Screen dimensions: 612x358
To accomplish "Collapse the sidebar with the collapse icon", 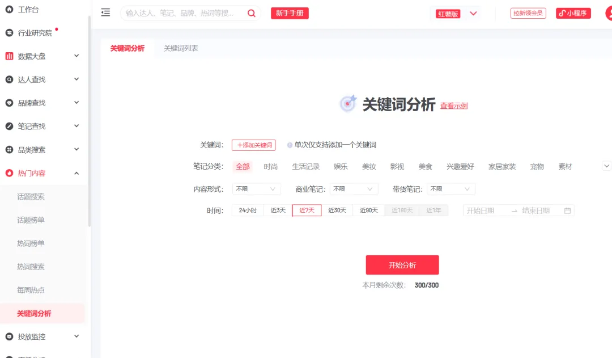I will pos(105,12).
